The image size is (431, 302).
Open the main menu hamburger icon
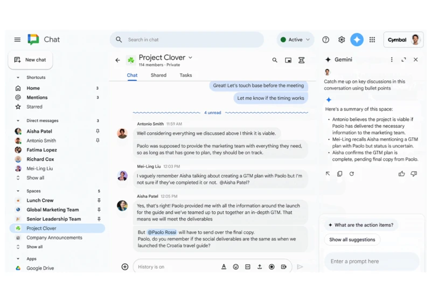click(17, 39)
